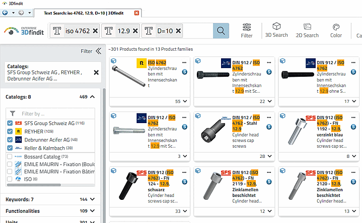Open Color search tool
The width and height of the screenshot is (362, 223).
pyautogui.click(x=336, y=31)
